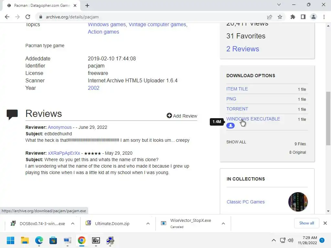The height and width of the screenshot is (248, 331).
Task: Expand Ultimate.Doom.zip download options chevron
Action: coord(148,223)
